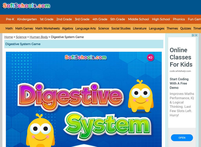Go to 1st Grade resources

pos(46,19)
